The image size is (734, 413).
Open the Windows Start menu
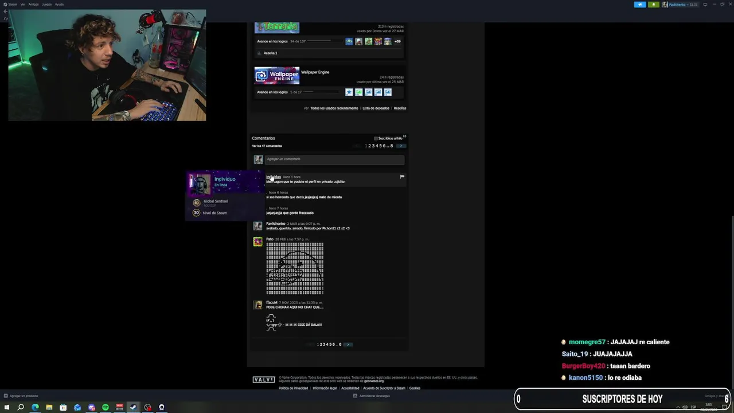(7, 407)
